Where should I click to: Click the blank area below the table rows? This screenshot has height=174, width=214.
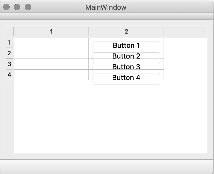[x=107, y=118]
